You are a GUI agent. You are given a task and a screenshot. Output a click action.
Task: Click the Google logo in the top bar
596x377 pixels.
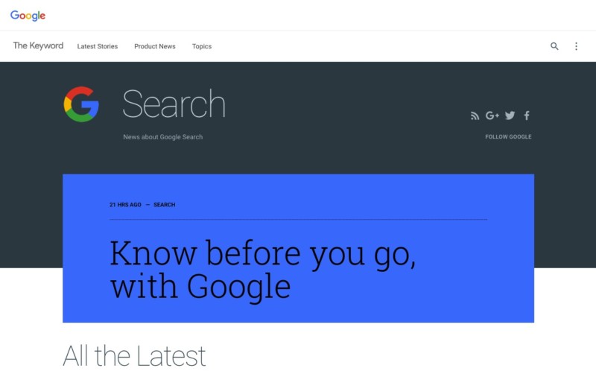(x=28, y=16)
